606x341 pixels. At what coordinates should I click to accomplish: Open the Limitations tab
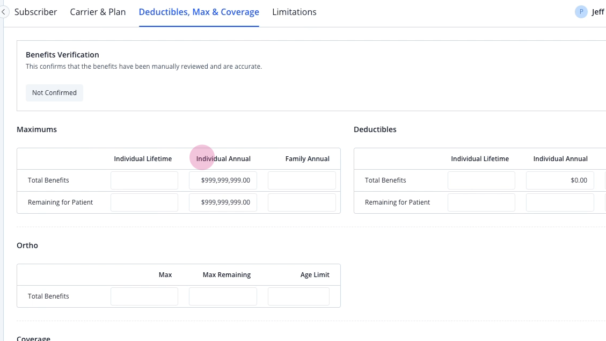point(294,12)
